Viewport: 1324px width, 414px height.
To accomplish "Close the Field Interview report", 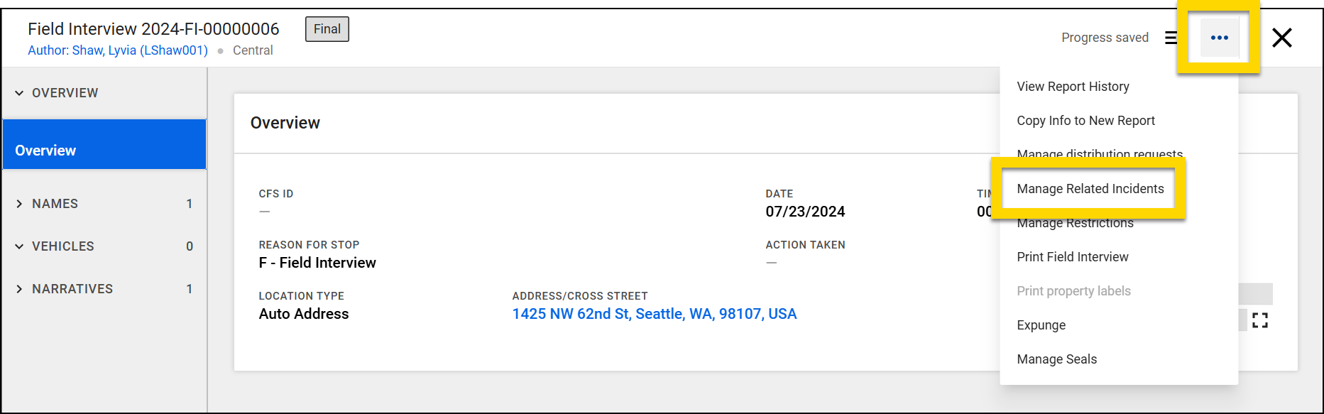I will coord(1281,38).
